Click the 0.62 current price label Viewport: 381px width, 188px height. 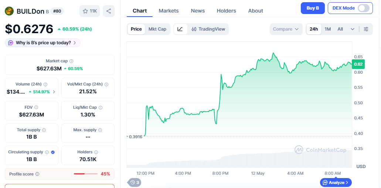pyautogui.click(x=358, y=64)
